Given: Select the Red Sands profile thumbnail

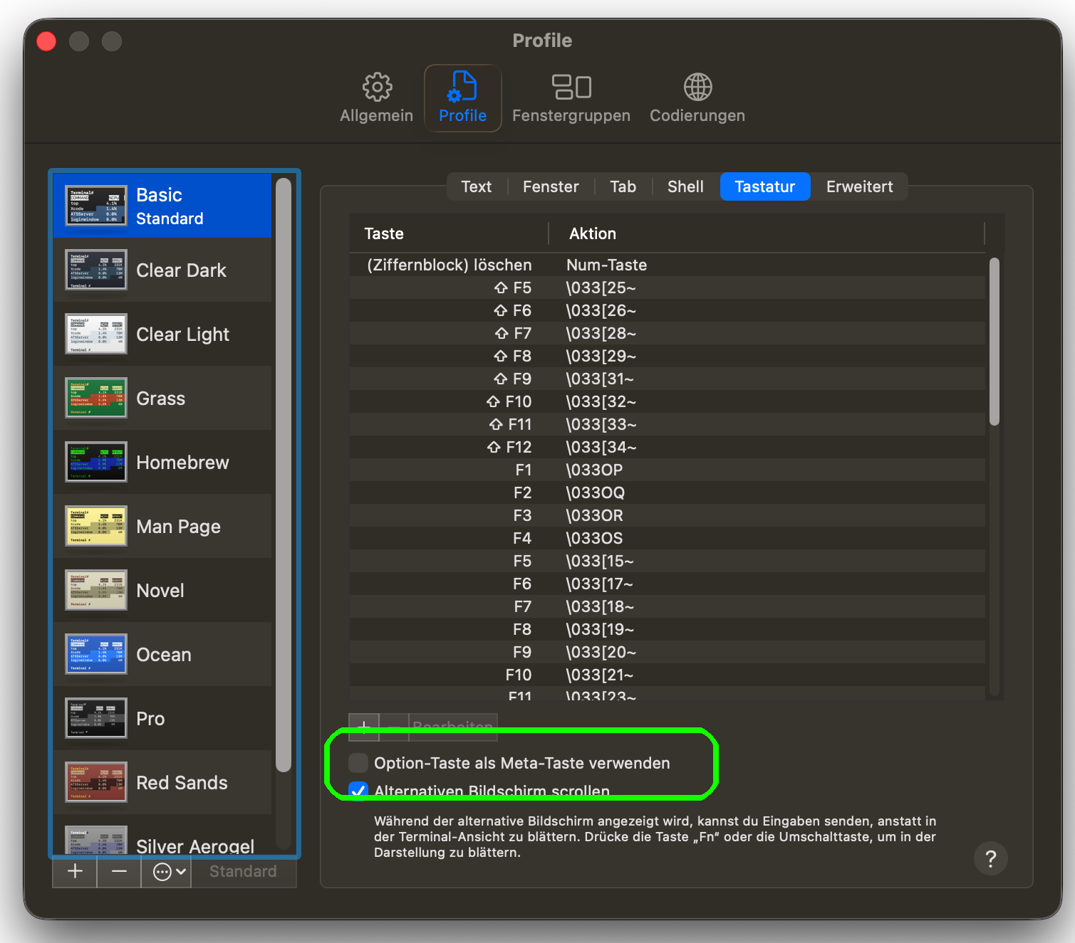Looking at the screenshot, I should (96, 782).
